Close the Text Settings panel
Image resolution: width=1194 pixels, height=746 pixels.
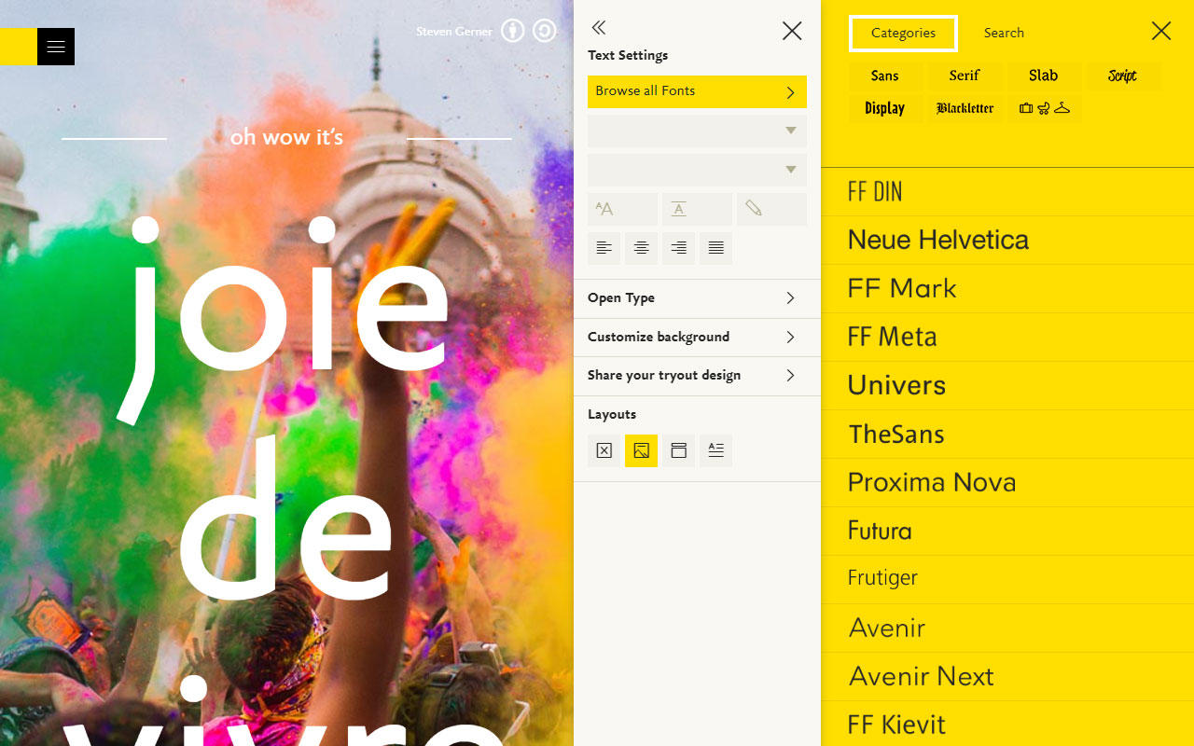click(x=792, y=31)
